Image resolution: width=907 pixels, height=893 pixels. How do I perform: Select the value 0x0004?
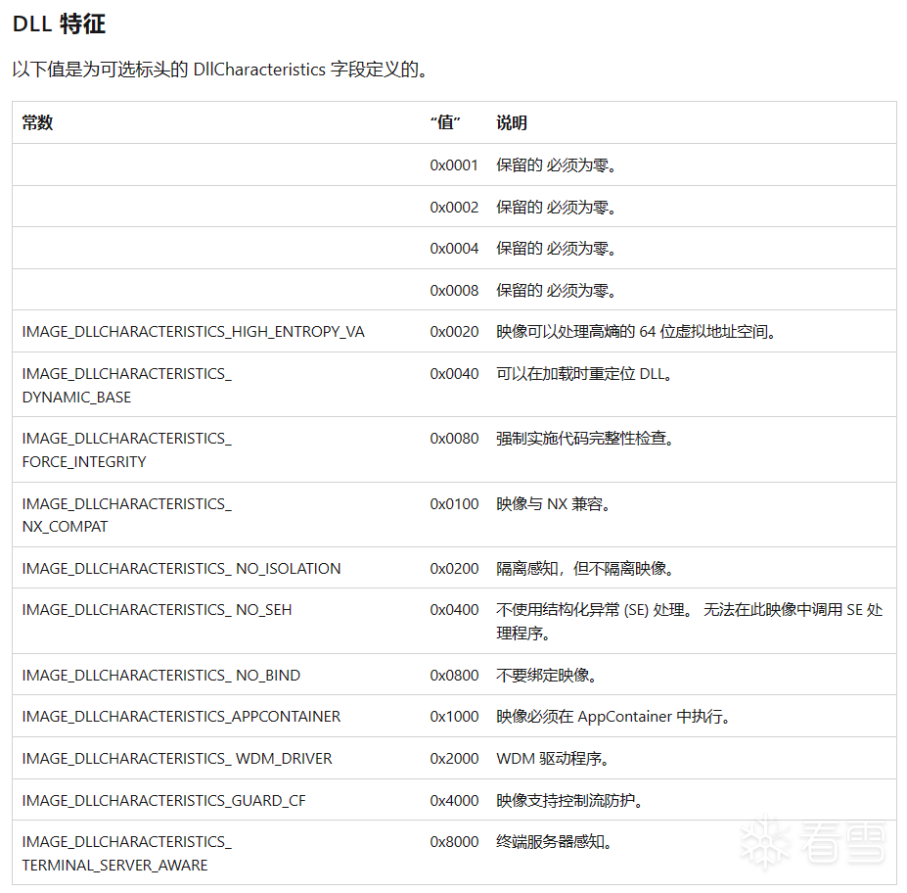coord(454,249)
